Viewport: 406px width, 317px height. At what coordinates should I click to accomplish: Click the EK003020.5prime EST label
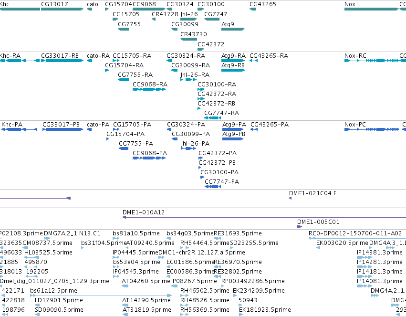tap(342, 243)
